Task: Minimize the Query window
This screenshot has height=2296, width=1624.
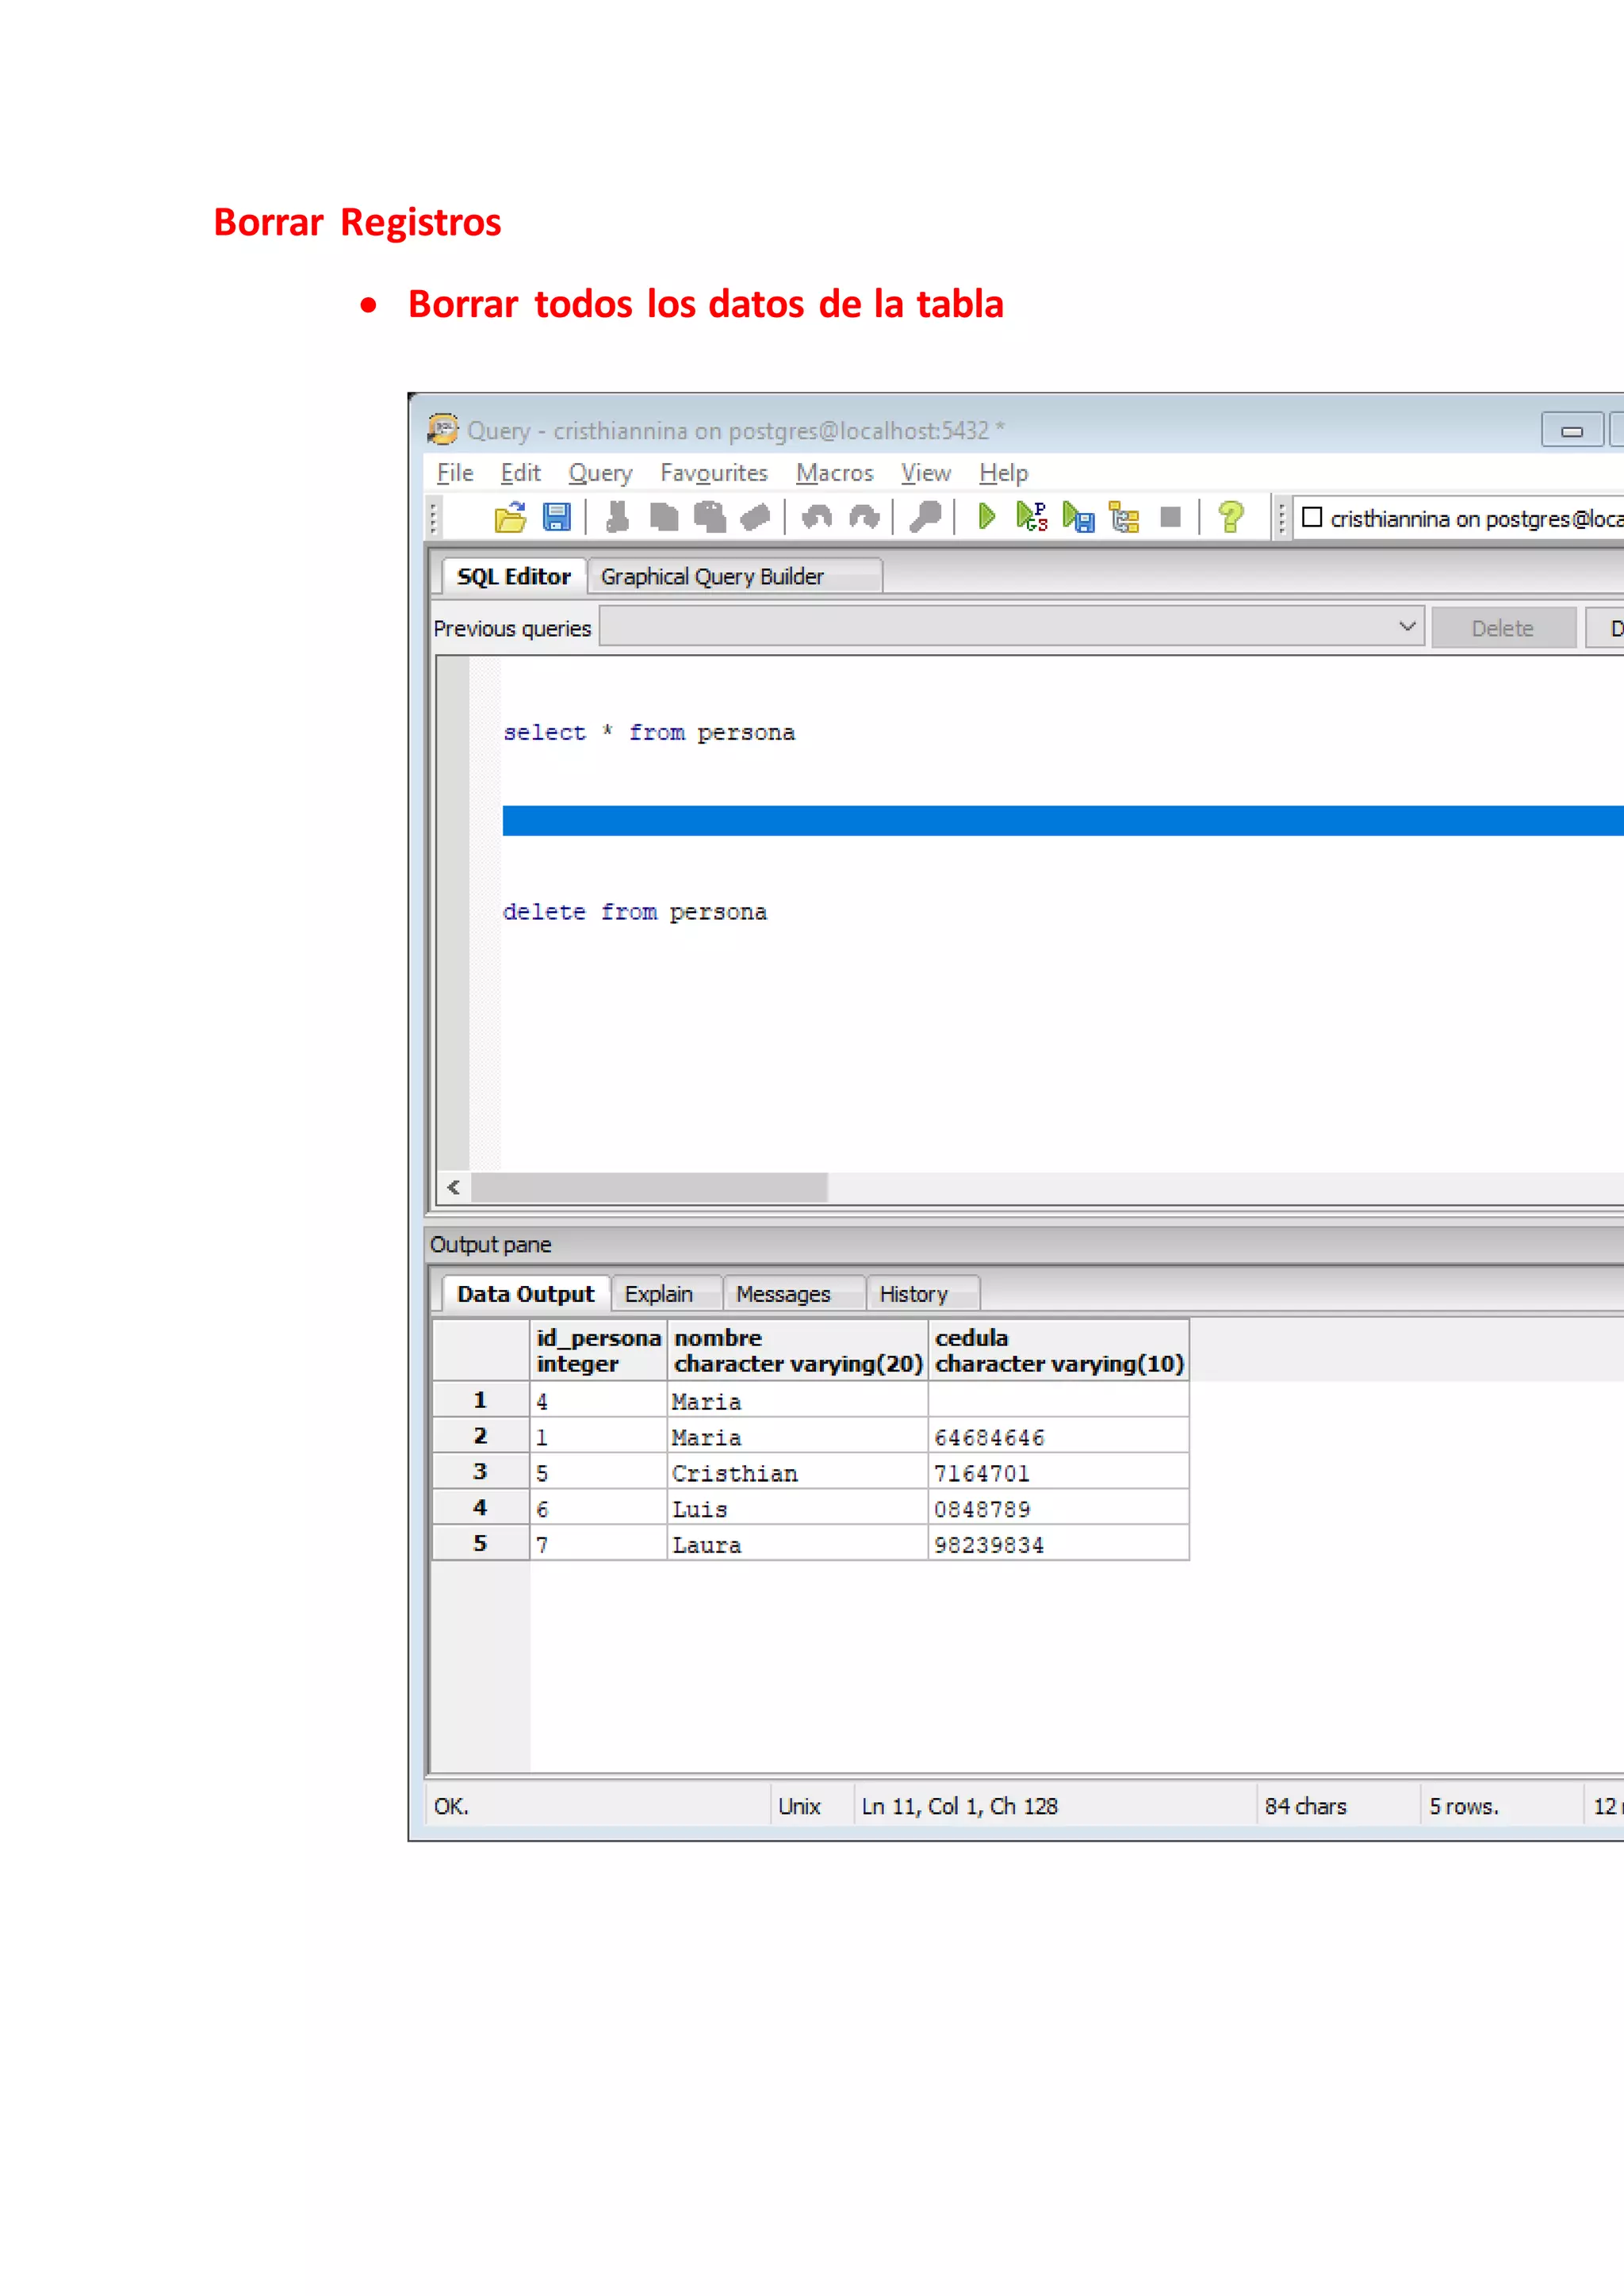Action: coord(1572,431)
